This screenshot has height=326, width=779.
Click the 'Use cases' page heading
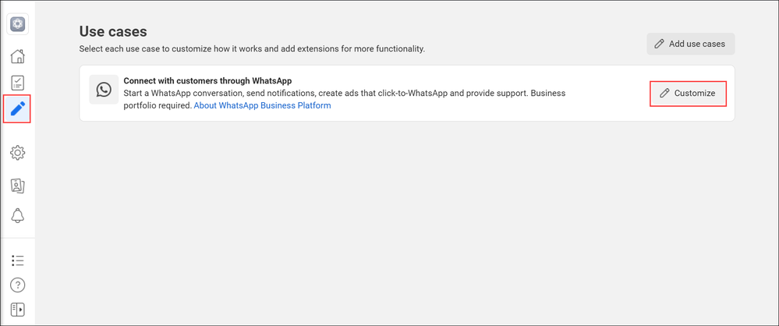[113, 31]
